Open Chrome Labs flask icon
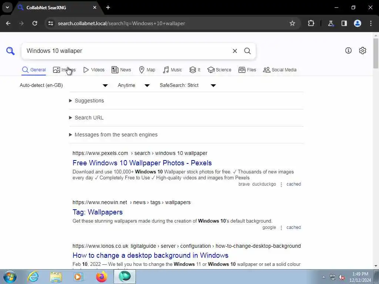This screenshot has width=379, height=284. click(x=331, y=23)
